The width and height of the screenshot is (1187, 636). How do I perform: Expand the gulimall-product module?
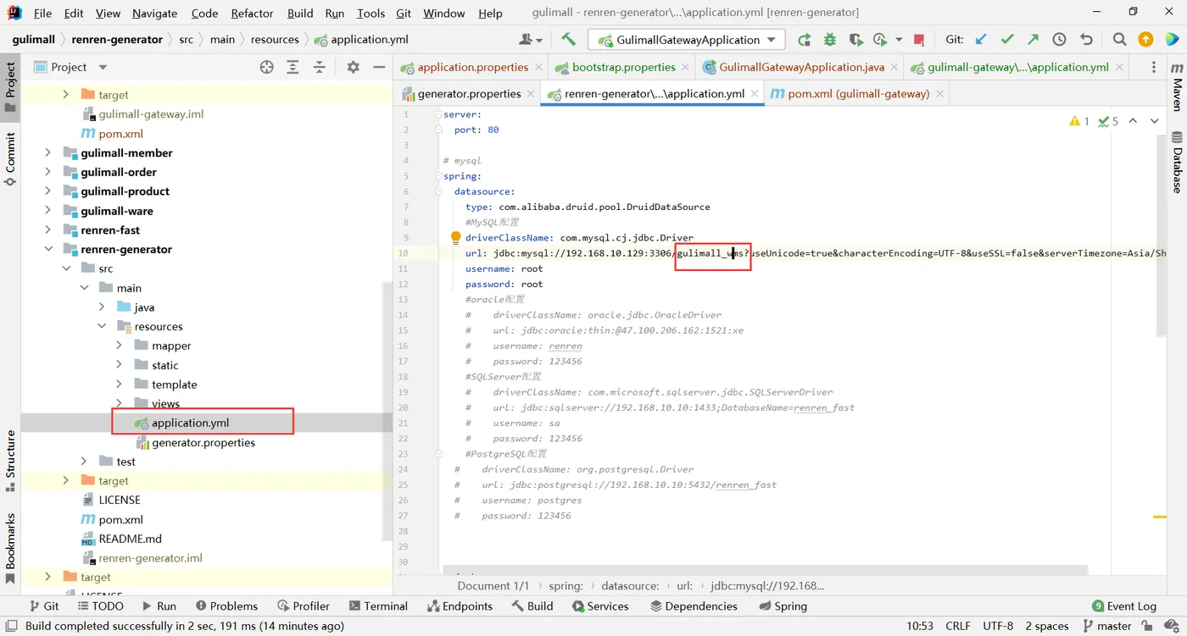pyautogui.click(x=48, y=191)
